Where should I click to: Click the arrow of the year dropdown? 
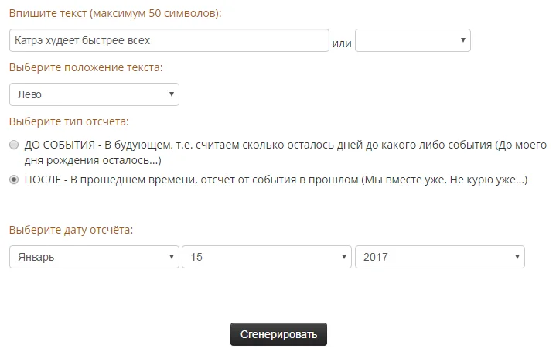point(517,257)
